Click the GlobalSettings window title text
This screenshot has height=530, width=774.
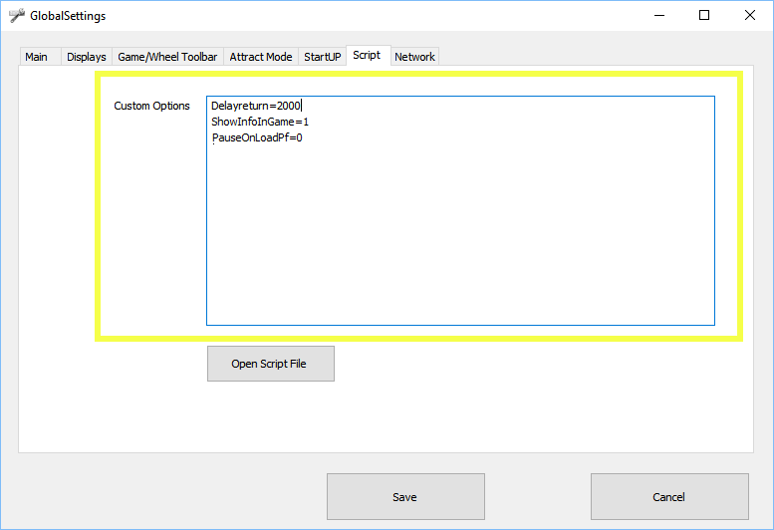pyautogui.click(x=69, y=16)
